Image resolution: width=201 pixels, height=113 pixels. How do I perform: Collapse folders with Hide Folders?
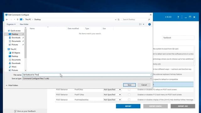pos(12,85)
